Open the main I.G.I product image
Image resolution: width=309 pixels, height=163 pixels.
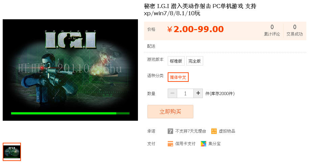click(70, 70)
